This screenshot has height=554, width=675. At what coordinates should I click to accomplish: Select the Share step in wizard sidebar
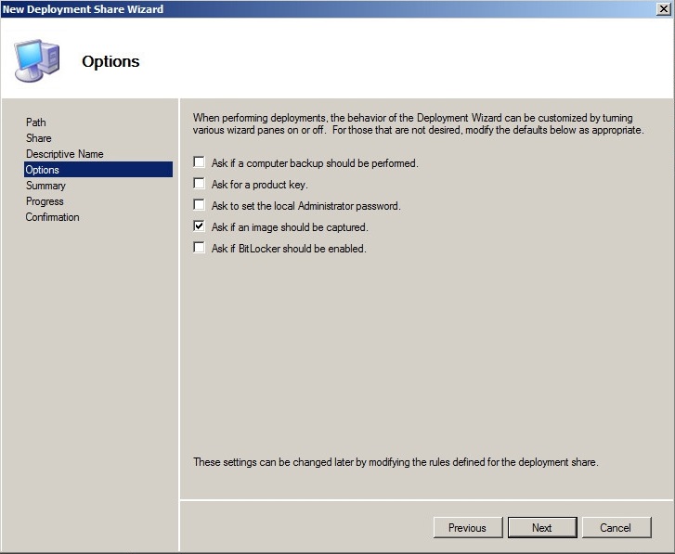click(39, 138)
